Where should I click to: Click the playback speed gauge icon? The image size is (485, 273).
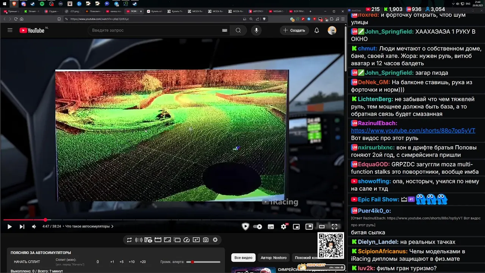pyautogui.click(x=186, y=240)
